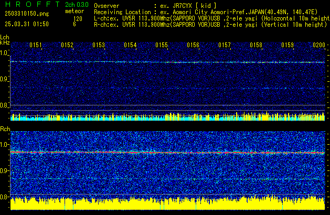Click the Lch channel label
The width and height of the screenshot is (330, 215).
pyautogui.click(x=5, y=37)
